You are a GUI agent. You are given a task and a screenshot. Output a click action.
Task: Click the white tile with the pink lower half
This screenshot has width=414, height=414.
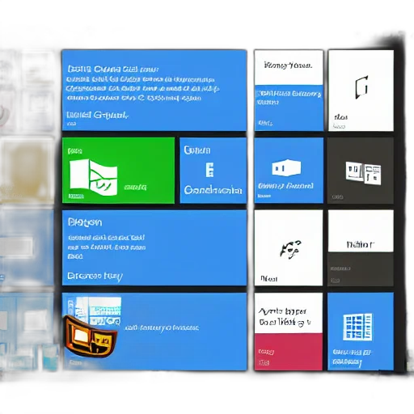(289, 332)
